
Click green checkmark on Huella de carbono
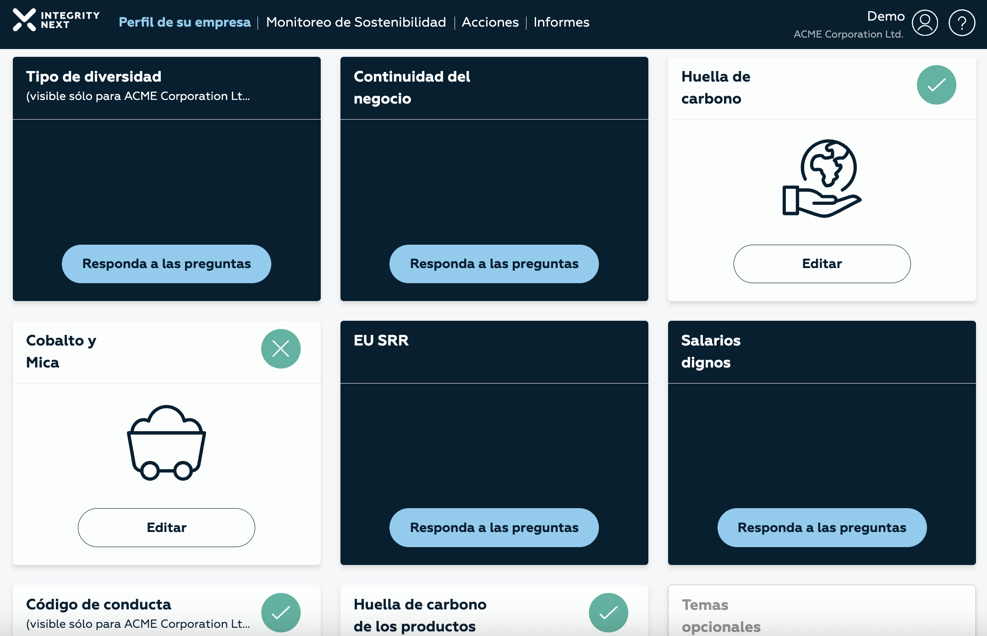pyautogui.click(x=936, y=85)
